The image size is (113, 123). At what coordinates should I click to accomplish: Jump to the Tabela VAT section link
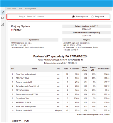(x=31, y=16)
